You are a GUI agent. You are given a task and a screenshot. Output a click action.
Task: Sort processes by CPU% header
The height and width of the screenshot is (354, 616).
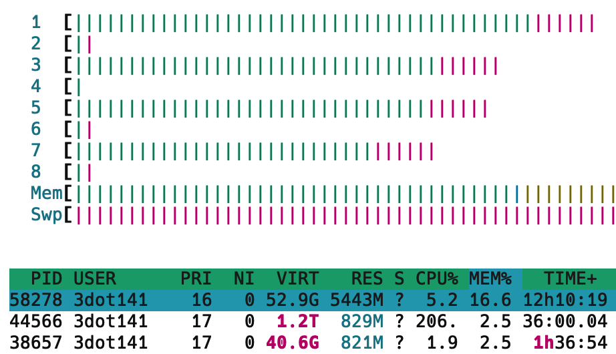(x=437, y=279)
